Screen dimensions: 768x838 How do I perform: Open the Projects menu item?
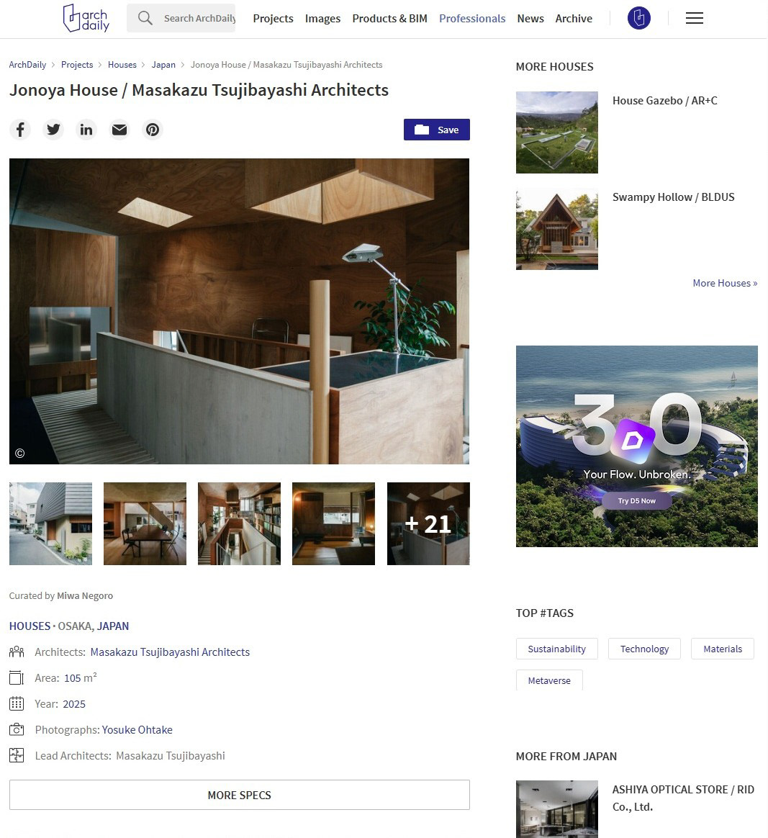pos(273,18)
